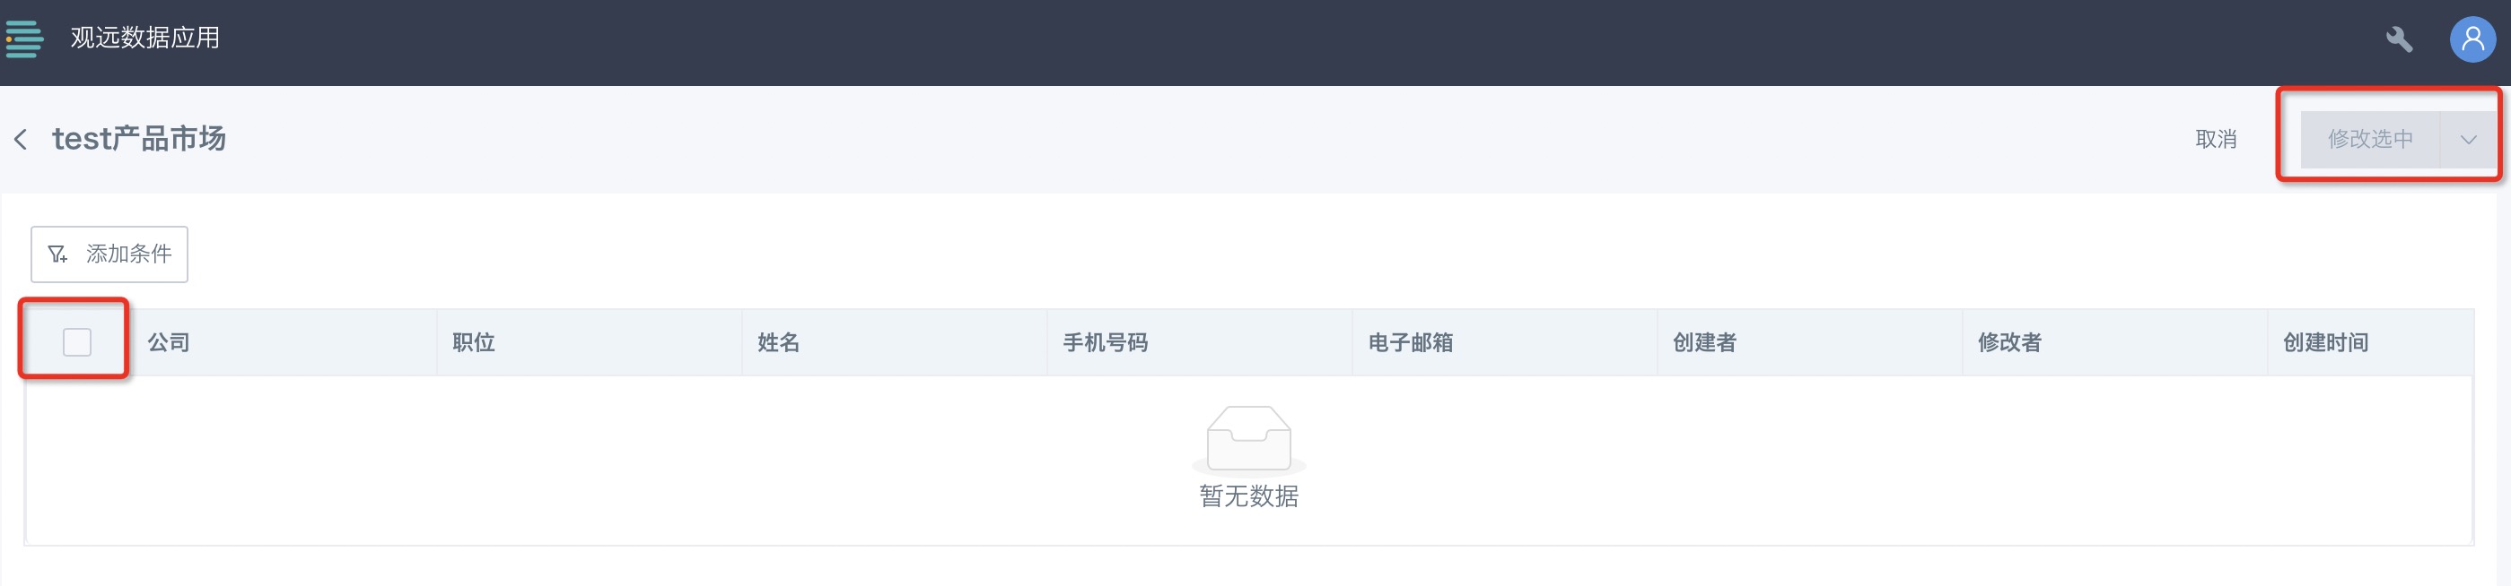Open the user avatar profile icon
The height and width of the screenshot is (586, 2511).
2472,39
